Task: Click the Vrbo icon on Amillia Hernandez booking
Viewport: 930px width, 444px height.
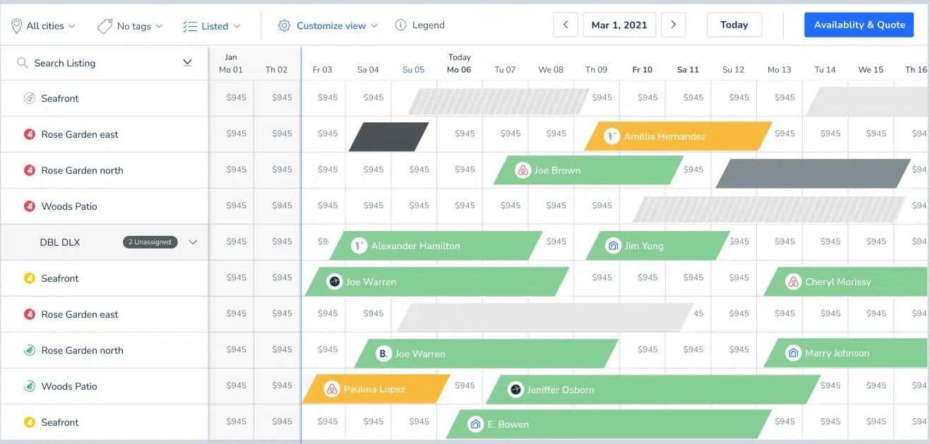Action: point(612,136)
